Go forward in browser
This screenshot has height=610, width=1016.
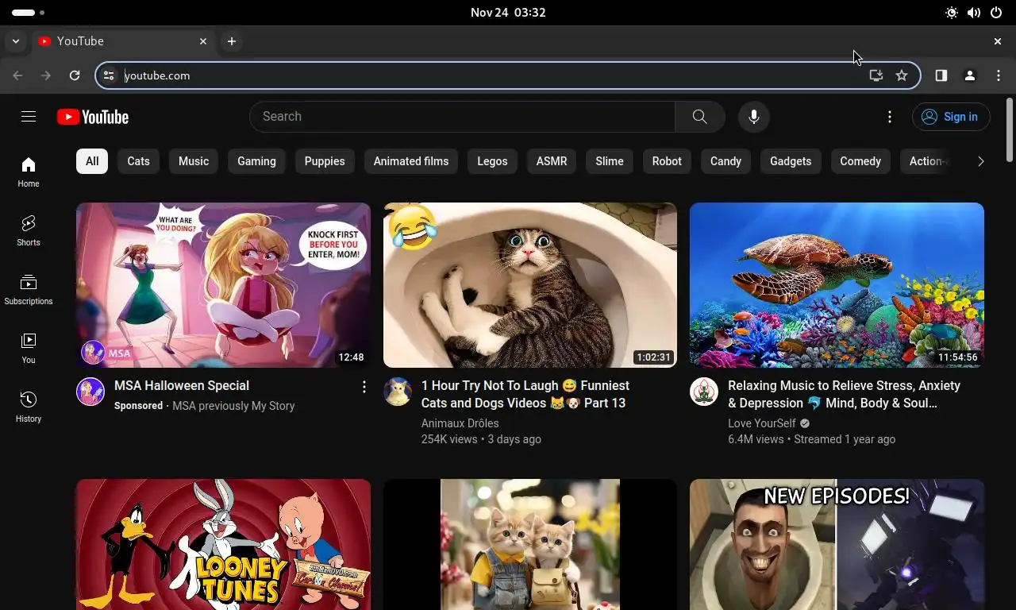[46, 75]
